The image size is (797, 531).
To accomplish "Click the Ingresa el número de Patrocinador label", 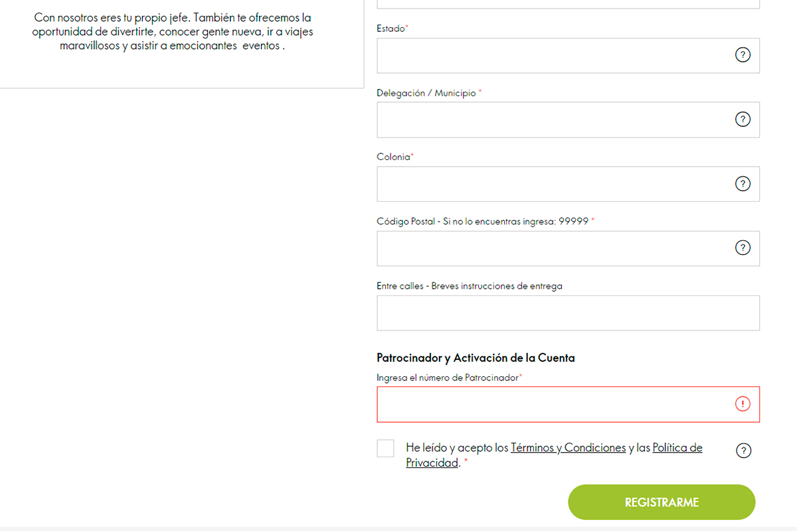I will (449, 378).
